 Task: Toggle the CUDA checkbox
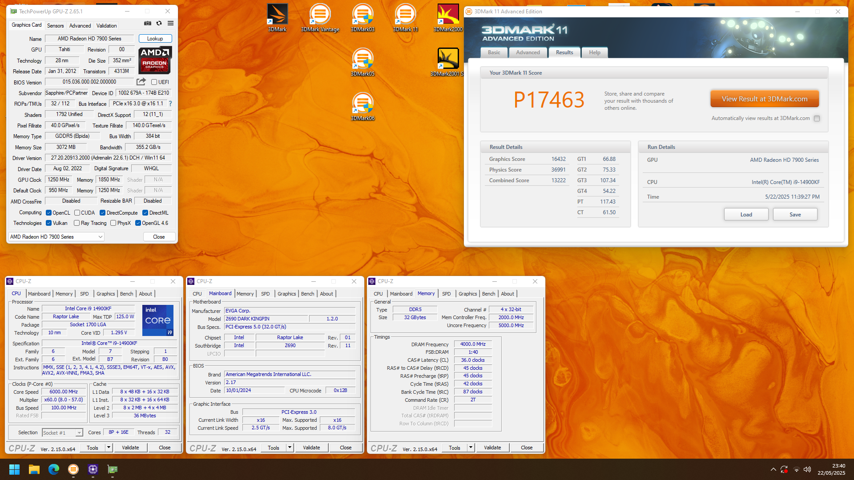[x=77, y=213]
